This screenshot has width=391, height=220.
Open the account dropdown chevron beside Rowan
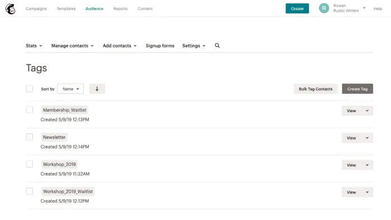(x=364, y=8)
